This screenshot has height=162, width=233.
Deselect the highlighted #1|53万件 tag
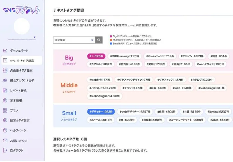pos(96,56)
